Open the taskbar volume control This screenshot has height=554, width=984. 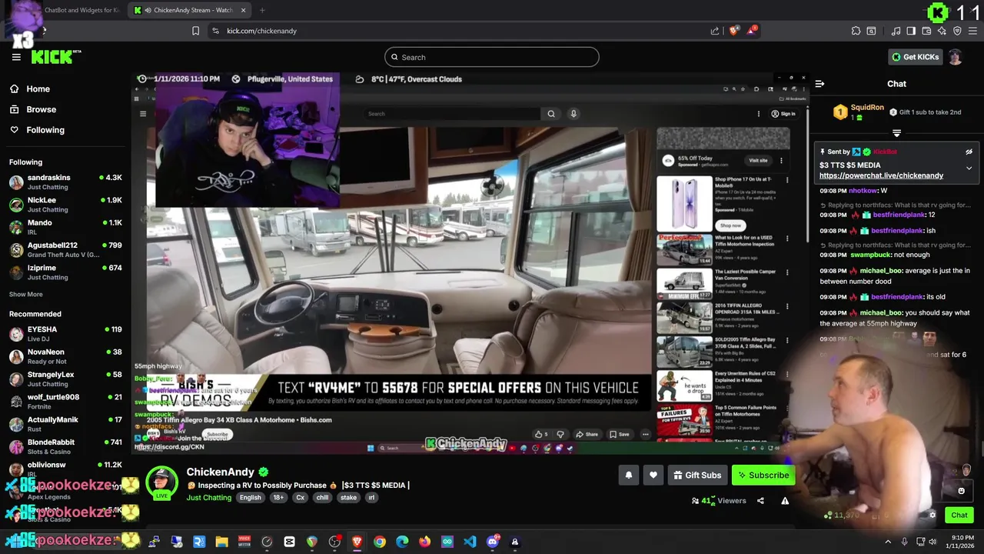(x=932, y=542)
